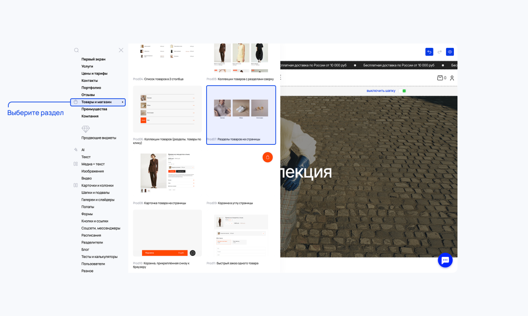Open the Пользователи category
The image size is (528, 316).
(x=93, y=264)
